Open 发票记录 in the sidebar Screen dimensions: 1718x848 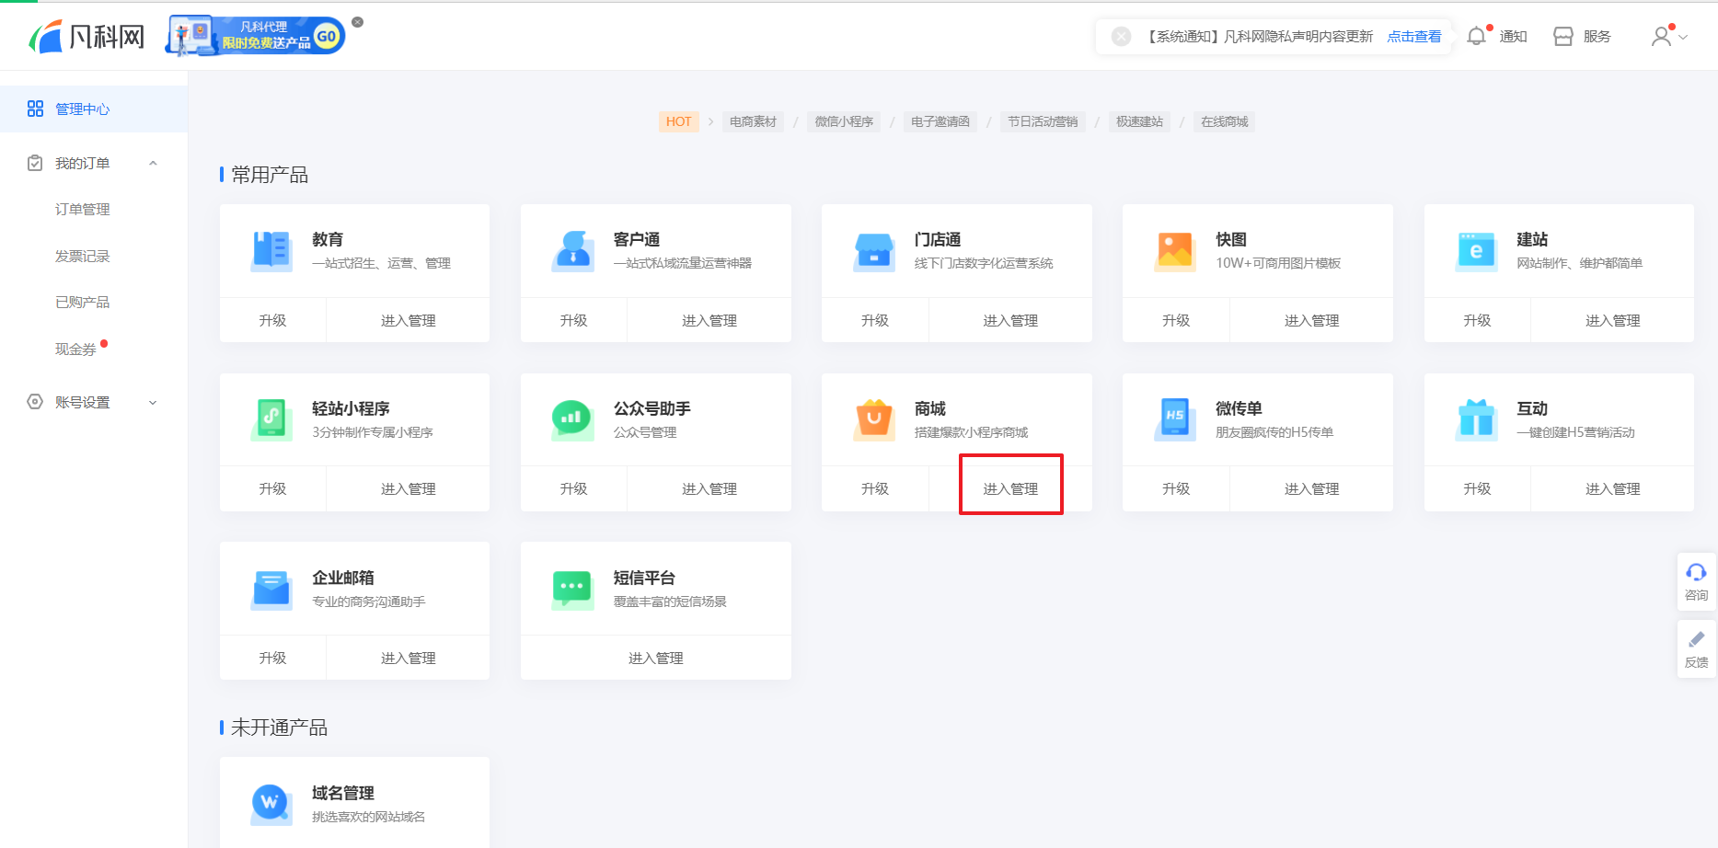click(x=83, y=257)
